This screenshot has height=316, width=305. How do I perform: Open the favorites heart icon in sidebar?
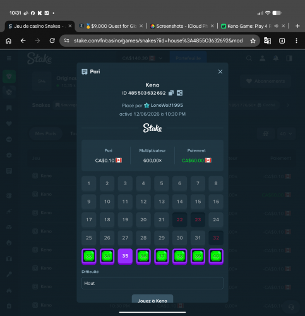9,124
